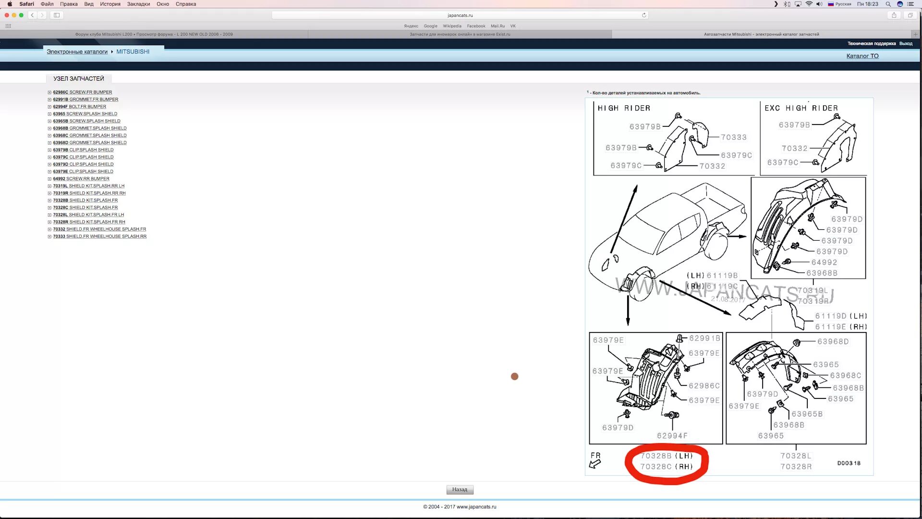This screenshot has width=922, height=519.
Task: Expand the 70333 SHIELD,FR WHEELHOUSE SPLASH,RR node
Action: coord(49,236)
